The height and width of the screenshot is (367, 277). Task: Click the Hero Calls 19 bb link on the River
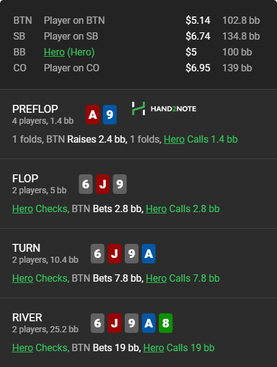click(x=179, y=348)
